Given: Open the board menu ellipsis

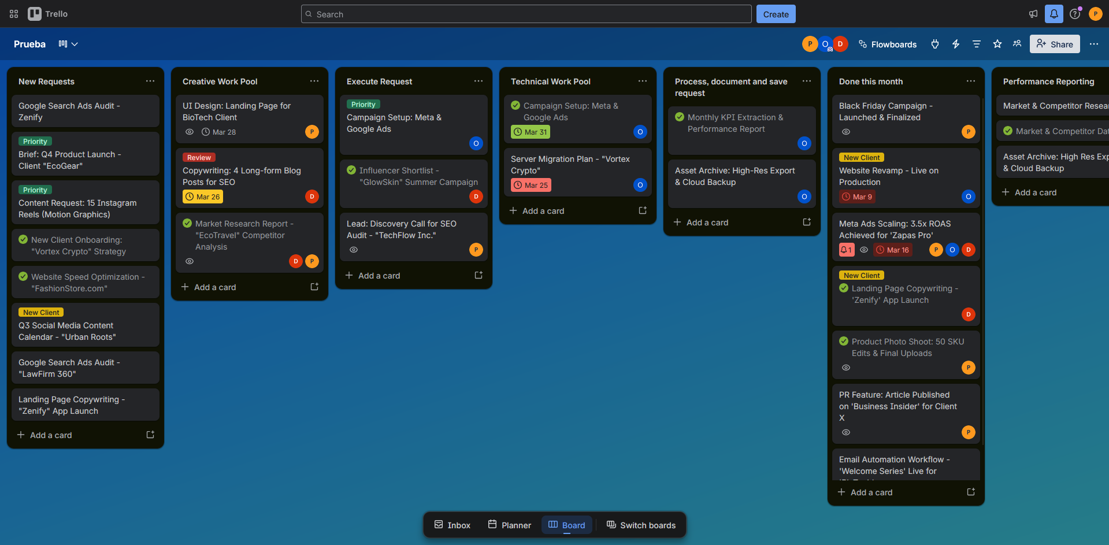Looking at the screenshot, I should tap(1094, 45).
